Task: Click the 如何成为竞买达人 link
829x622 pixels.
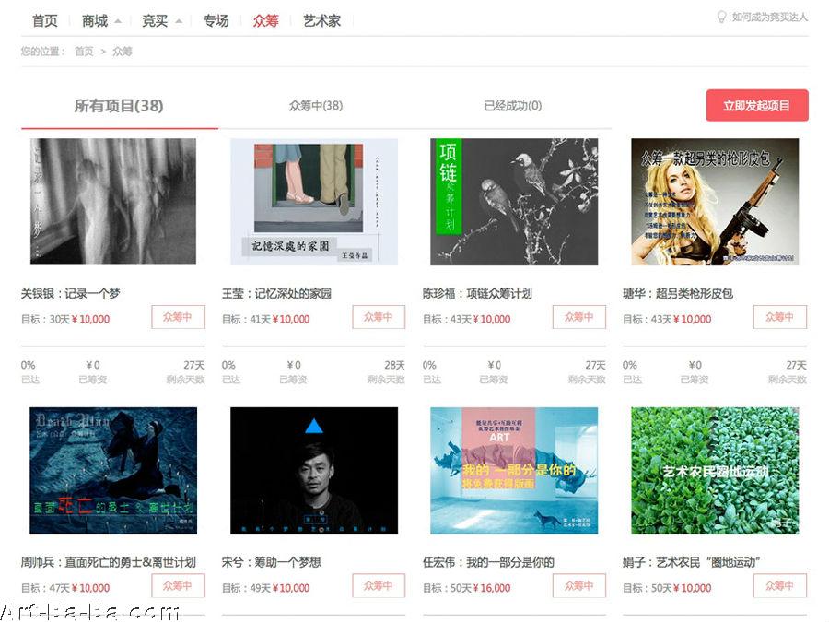Action: [770, 17]
